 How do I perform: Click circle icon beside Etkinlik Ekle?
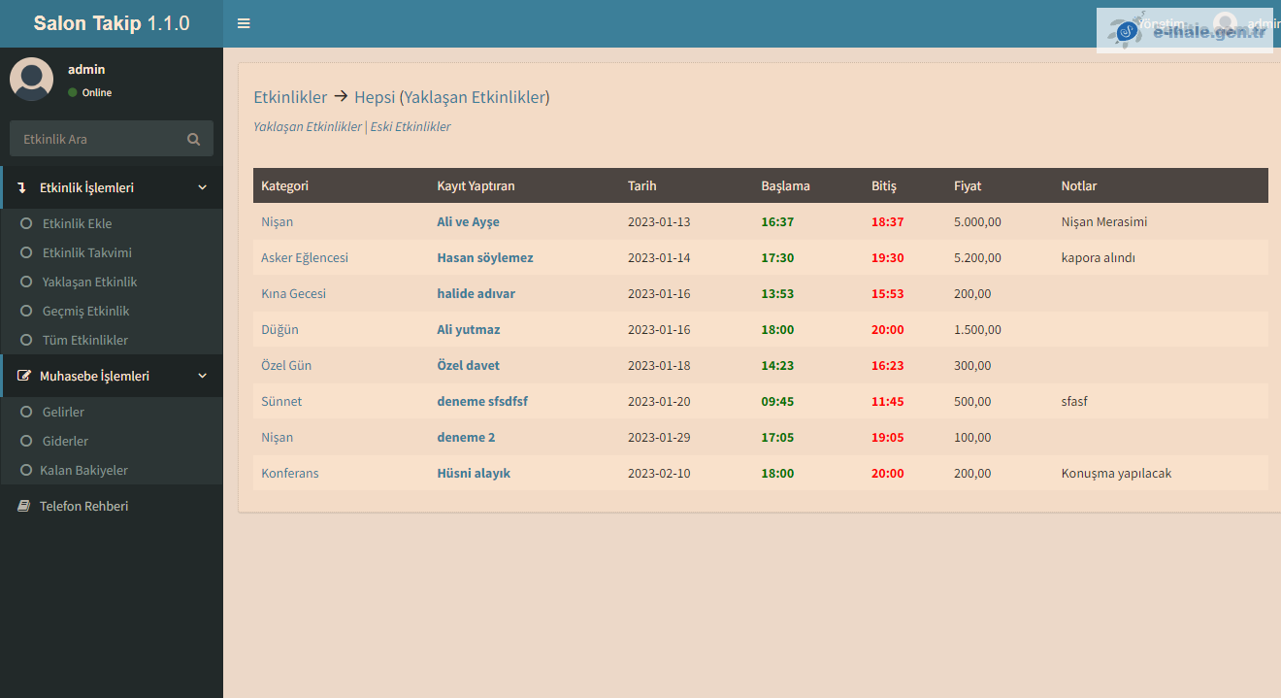pos(26,223)
